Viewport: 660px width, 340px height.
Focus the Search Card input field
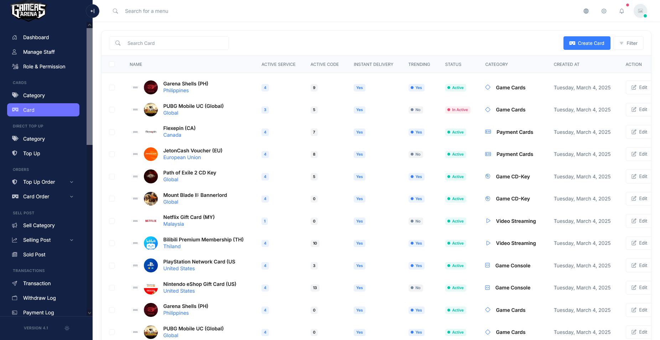169,43
